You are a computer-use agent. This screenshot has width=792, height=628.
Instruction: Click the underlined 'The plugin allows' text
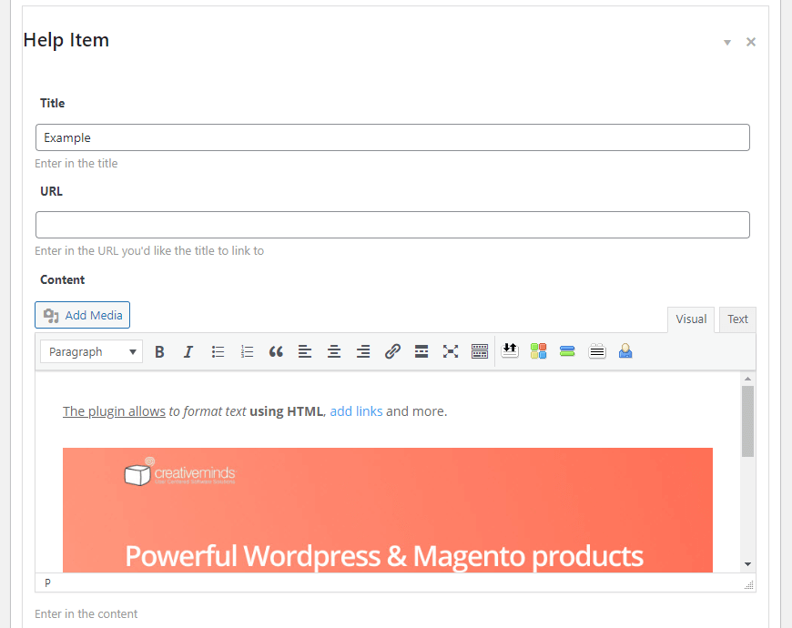click(x=114, y=411)
